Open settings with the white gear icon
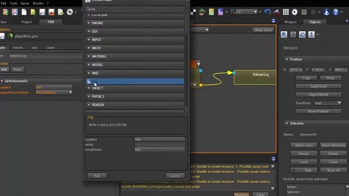Viewport: 349px width, 196px height. [x=294, y=12]
